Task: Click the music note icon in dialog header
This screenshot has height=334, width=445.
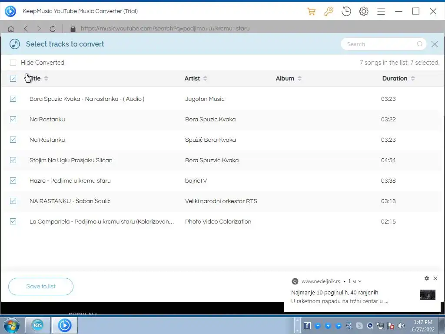Action: coord(15,44)
